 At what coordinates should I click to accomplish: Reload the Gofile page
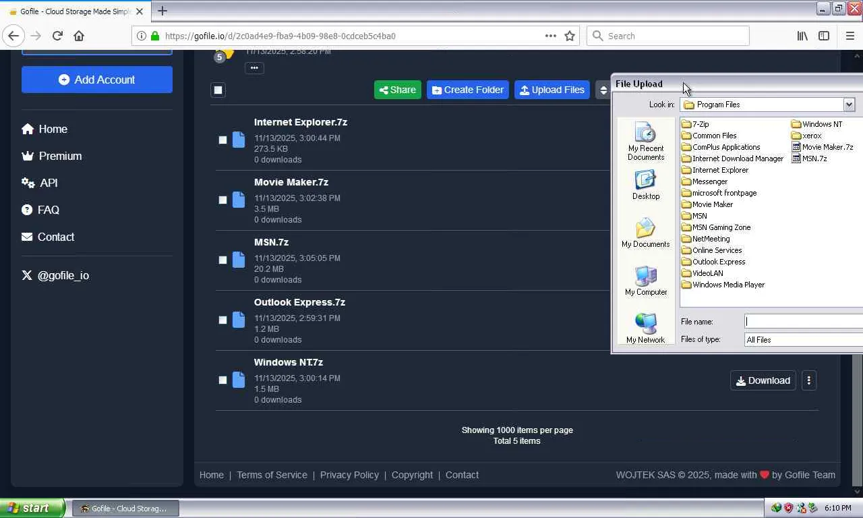[57, 36]
